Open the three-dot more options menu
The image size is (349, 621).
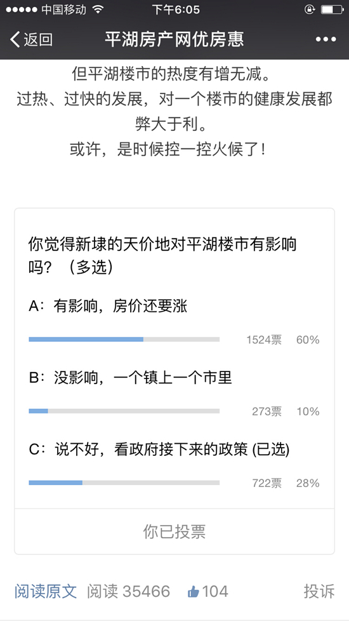(326, 39)
